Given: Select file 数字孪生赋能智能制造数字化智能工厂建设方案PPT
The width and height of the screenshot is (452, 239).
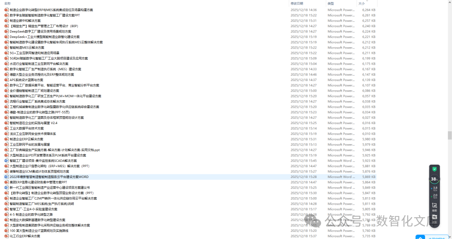Looking at the screenshot, I should (45, 15).
